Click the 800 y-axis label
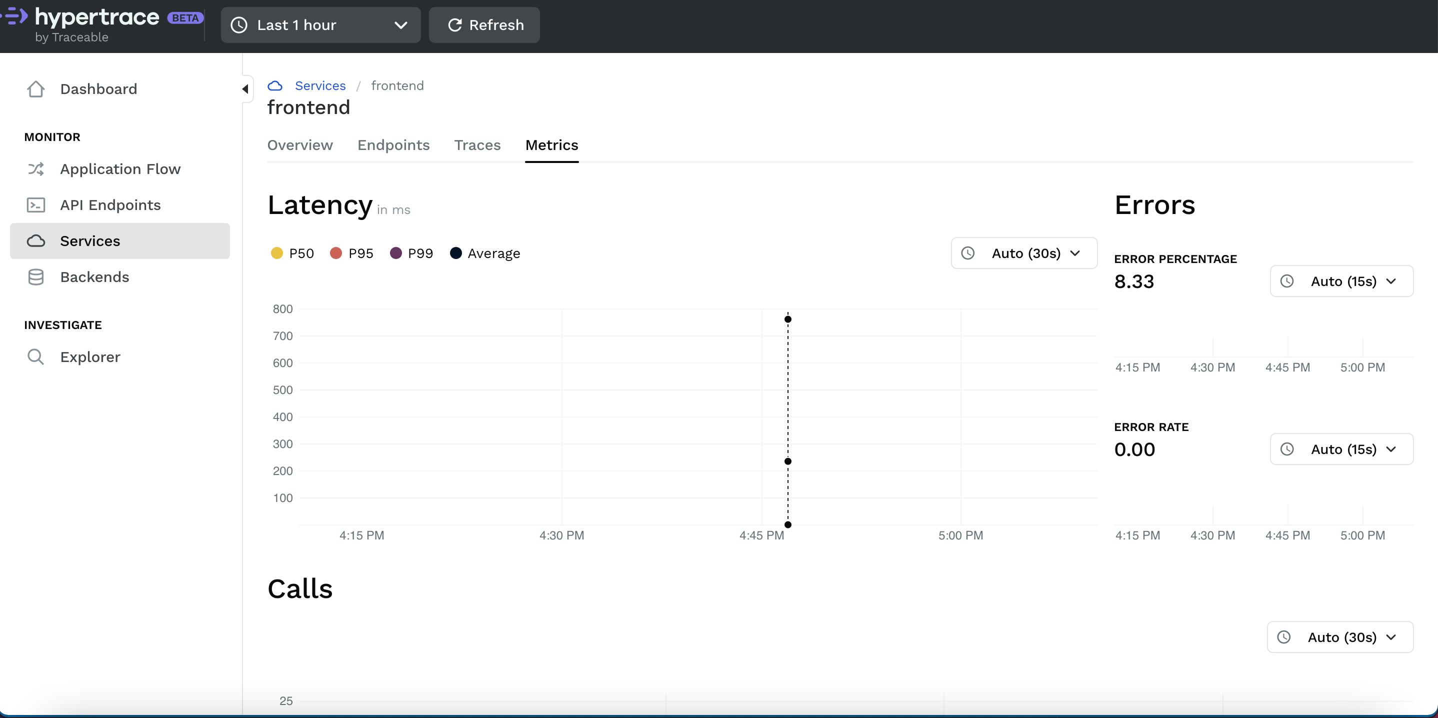 (282, 309)
